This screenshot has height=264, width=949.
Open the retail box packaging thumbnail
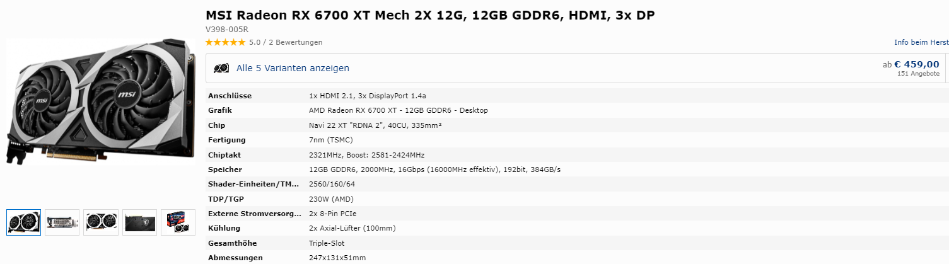click(178, 222)
